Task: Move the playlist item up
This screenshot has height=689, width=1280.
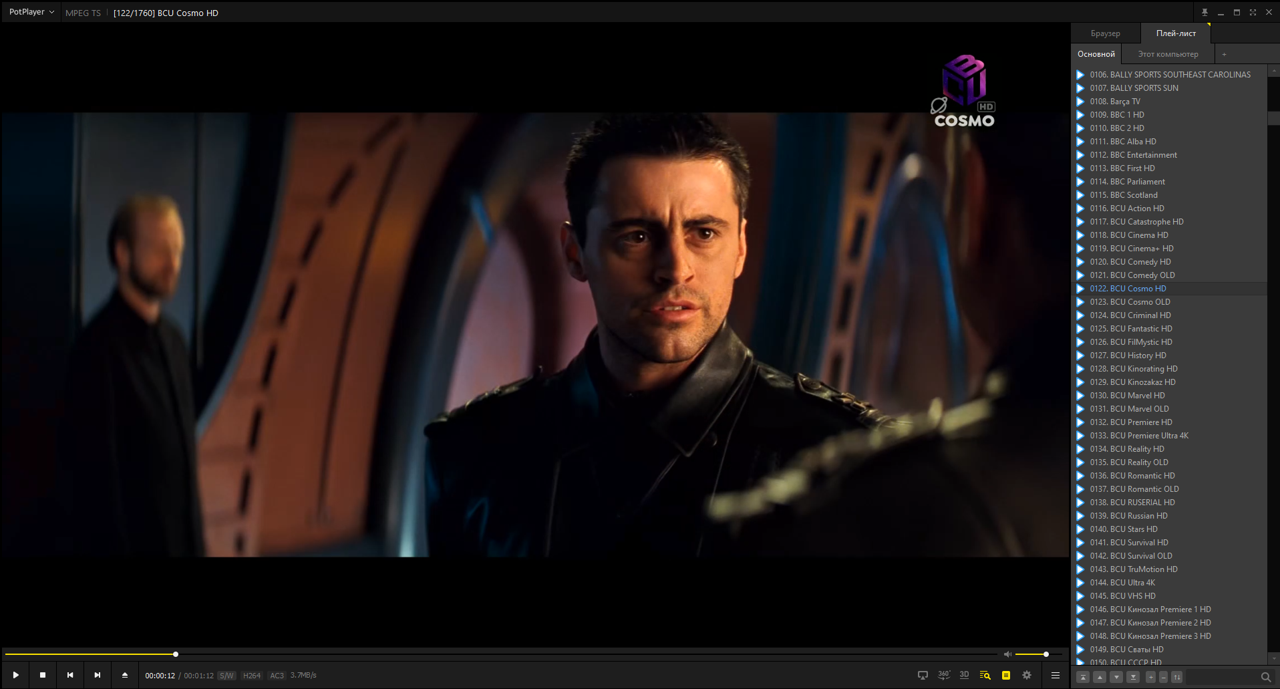Action: click(1100, 677)
